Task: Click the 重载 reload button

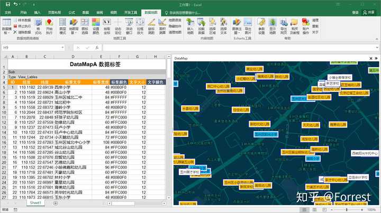Action: 315,26
